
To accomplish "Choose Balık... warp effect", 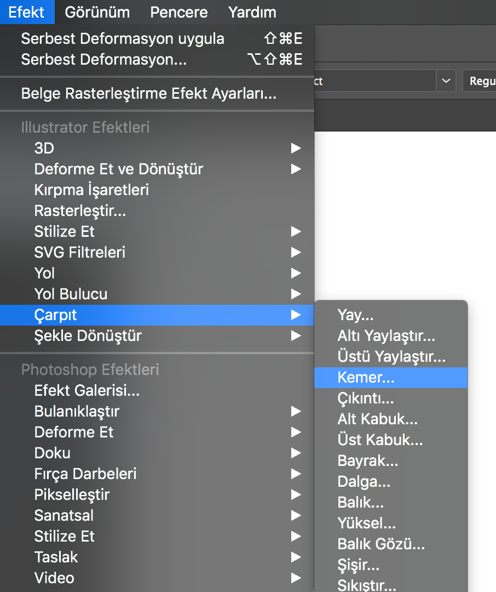I will [x=391, y=503].
